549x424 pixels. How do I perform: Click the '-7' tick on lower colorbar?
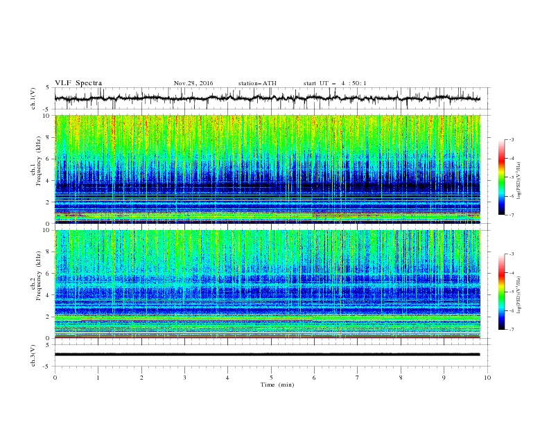[511, 330]
